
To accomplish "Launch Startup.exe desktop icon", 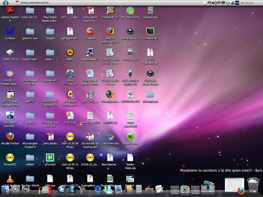I will [150, 10].
